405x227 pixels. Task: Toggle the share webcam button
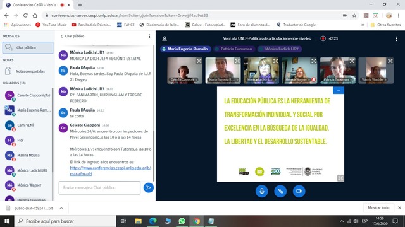tap(299, 191)
